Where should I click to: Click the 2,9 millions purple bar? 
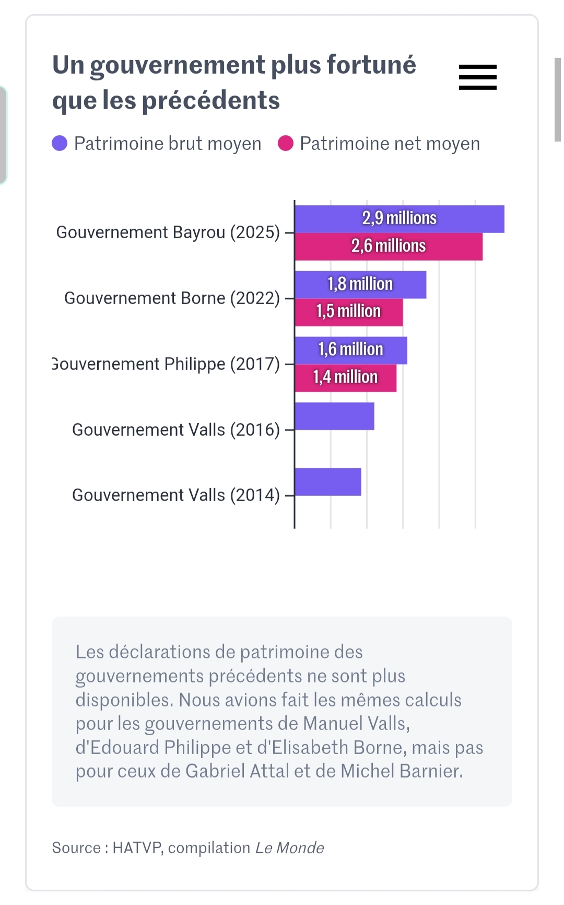[399, 218]
